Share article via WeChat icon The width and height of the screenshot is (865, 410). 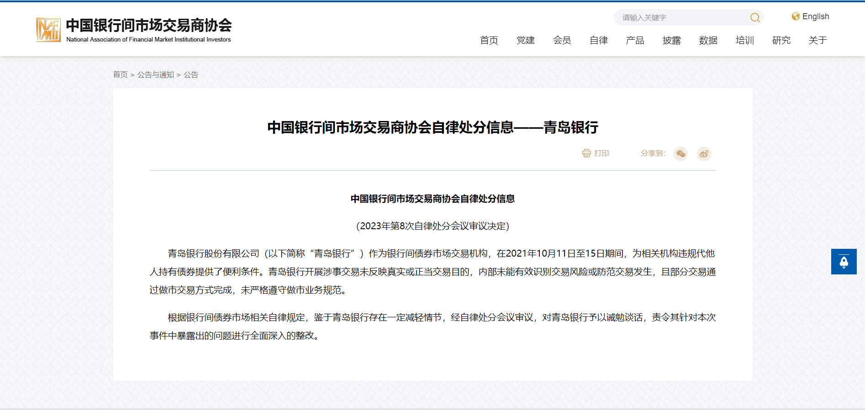pos(680,154)
